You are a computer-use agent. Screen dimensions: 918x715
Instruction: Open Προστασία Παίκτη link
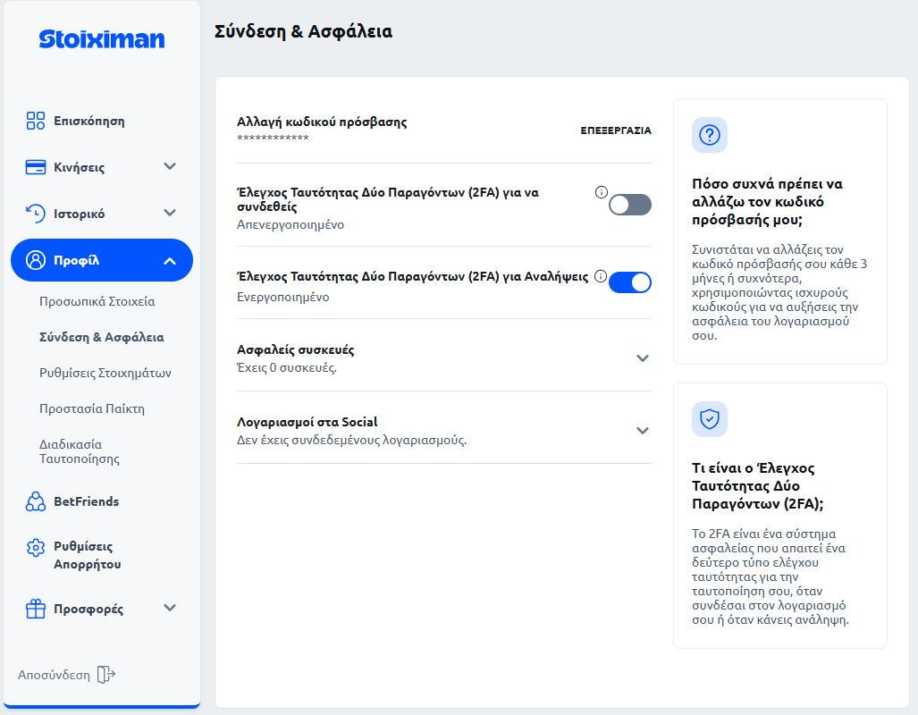91,408
